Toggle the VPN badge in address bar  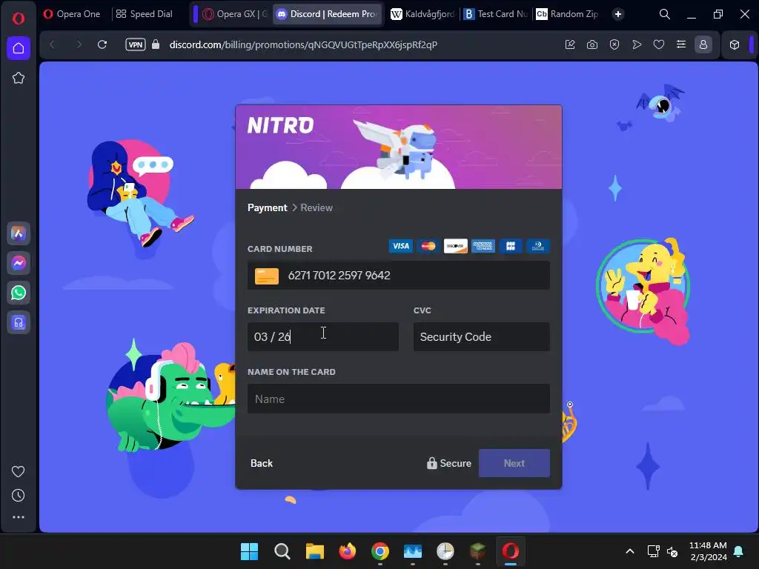pyautogui.click(x=136, y=44)
